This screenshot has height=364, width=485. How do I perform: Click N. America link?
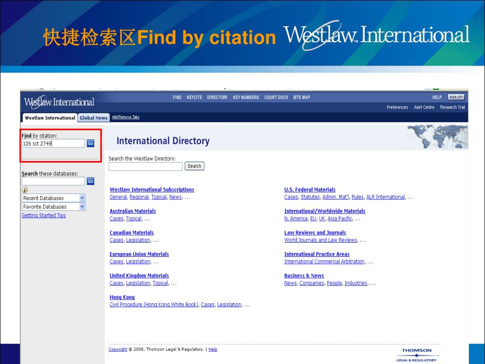296,218
